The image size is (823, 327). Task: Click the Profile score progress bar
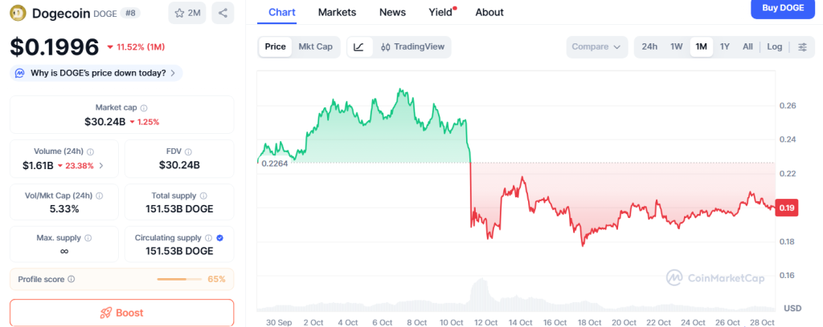click(x=179, y=279)
